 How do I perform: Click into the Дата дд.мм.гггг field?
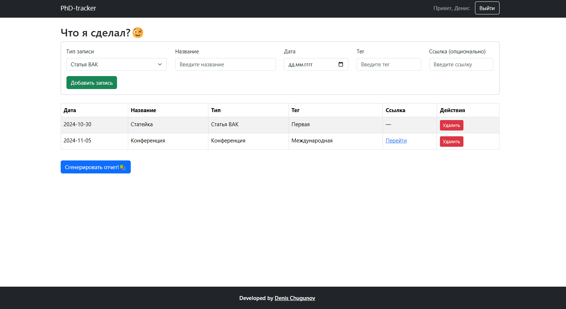tap(311, 65)
